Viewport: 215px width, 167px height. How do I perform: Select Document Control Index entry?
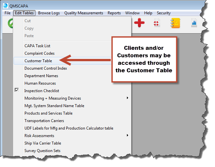[x=46, y=68]
